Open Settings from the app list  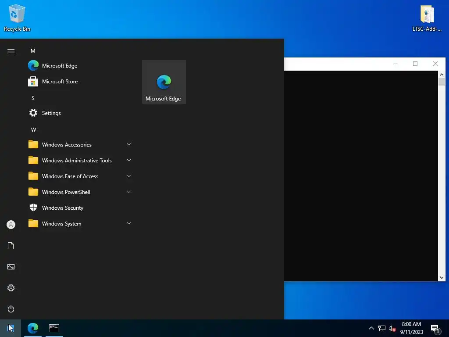(x=80, y=113)
